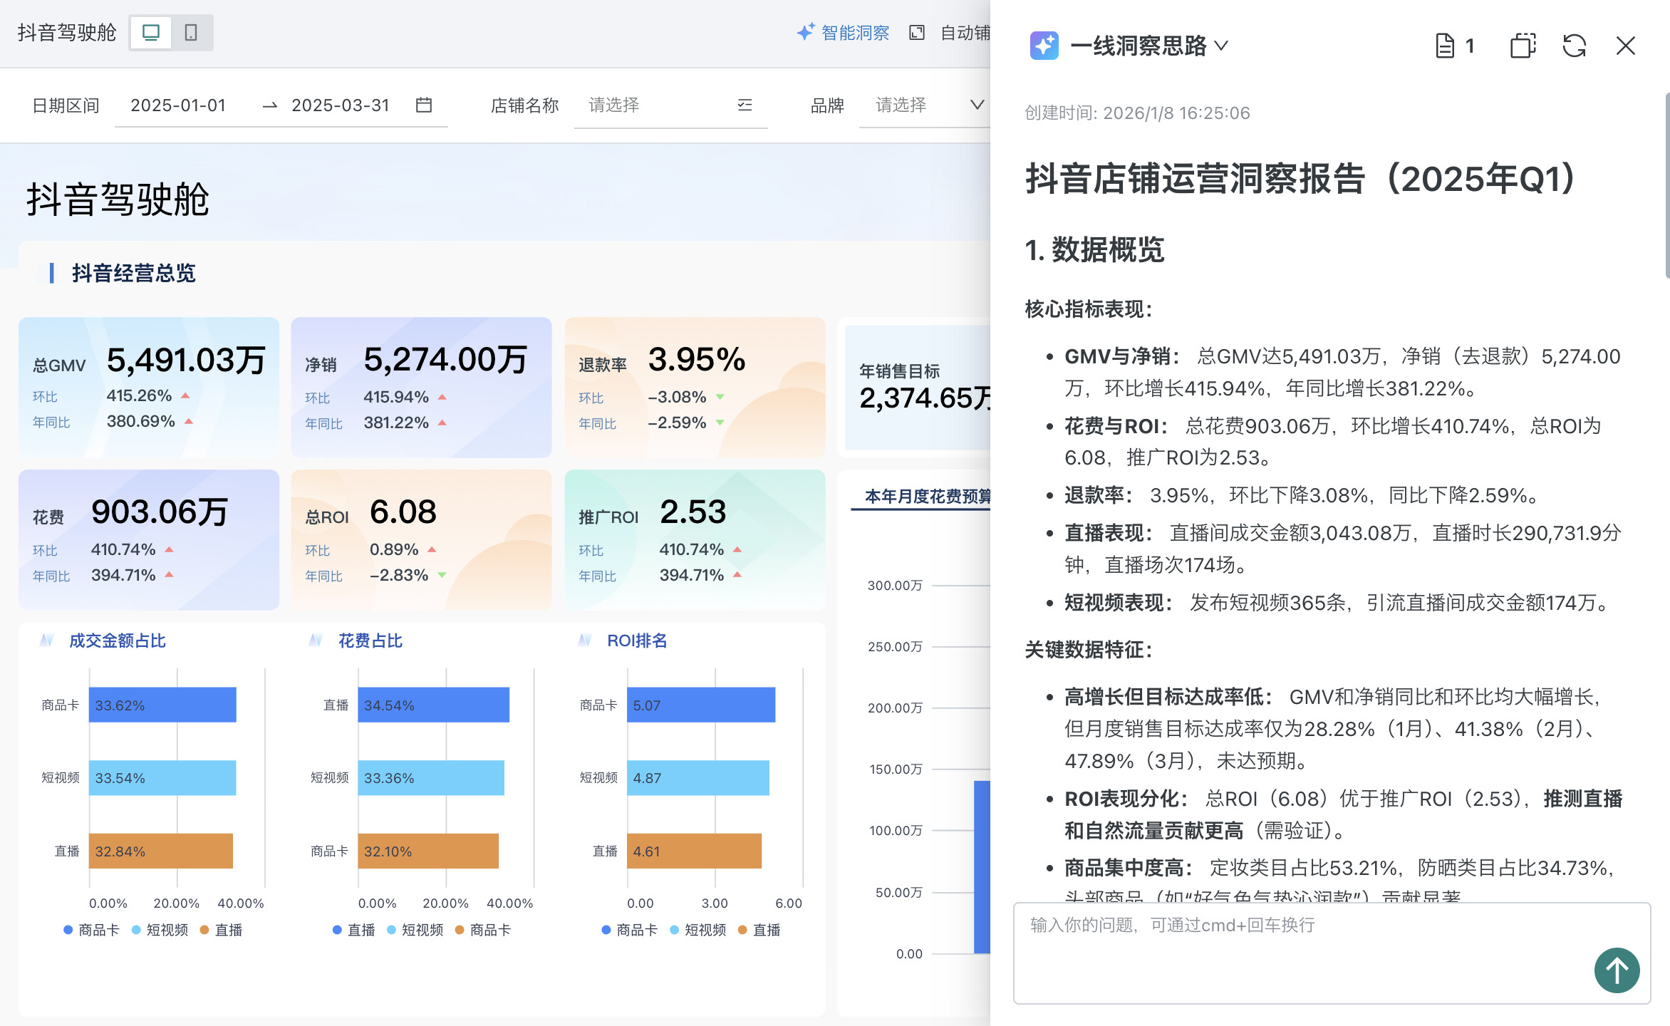Open the document count icon

point(1445,46)
